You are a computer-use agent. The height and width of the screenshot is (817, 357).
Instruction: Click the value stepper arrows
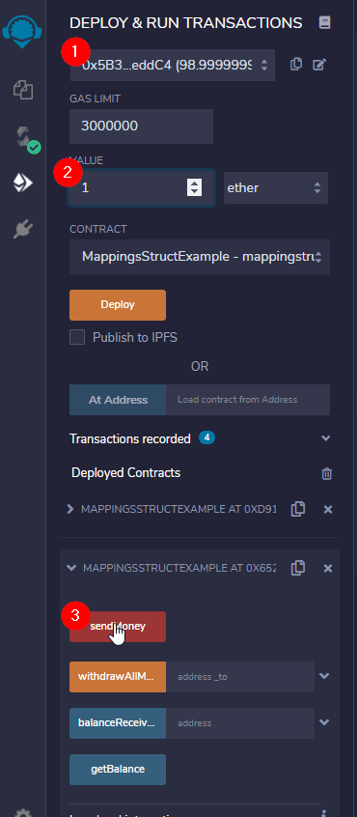click(194, 187)
